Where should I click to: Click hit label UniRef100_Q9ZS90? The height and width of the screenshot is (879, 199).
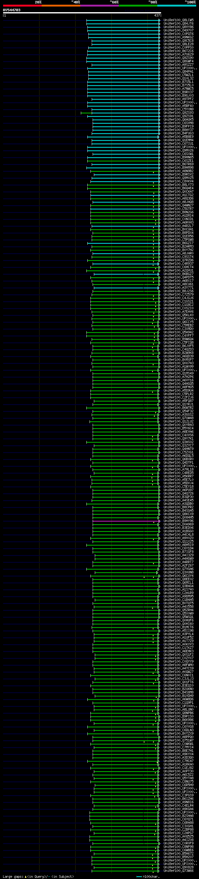point(178,58)
